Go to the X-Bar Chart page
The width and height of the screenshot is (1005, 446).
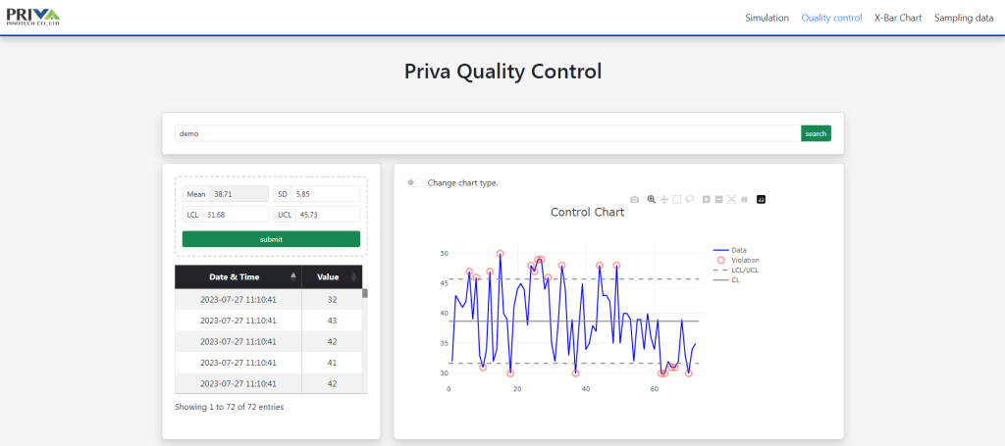[898, 18]
